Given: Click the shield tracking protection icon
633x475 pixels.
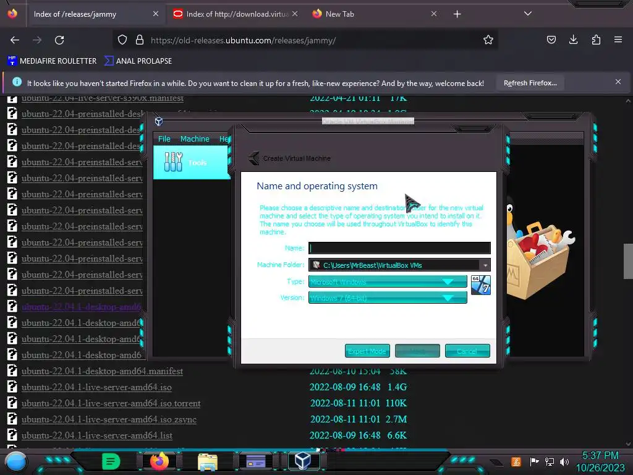Looking at the screenshot, I should [x=122, y=40].
